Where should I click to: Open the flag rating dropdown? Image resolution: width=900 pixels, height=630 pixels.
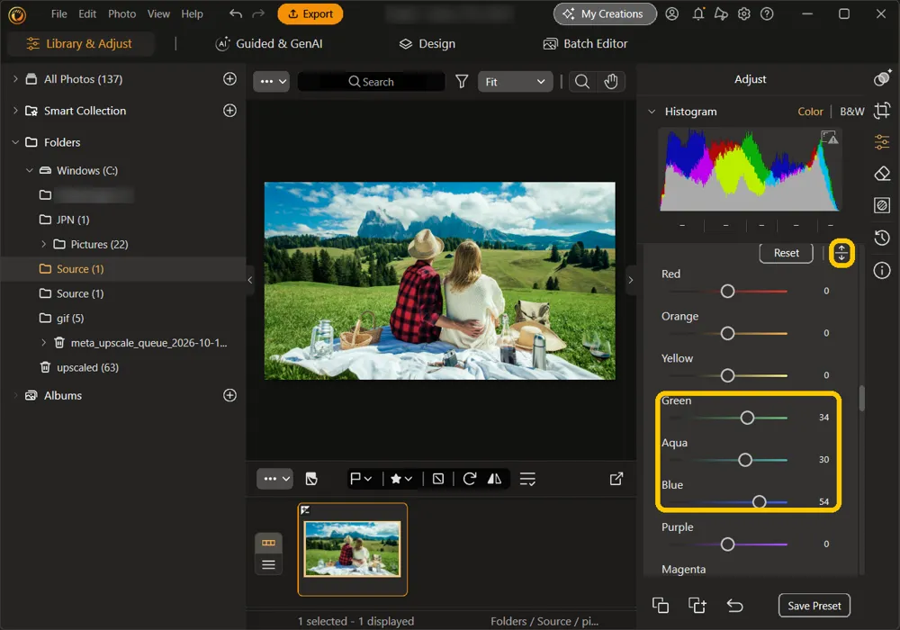click(x=361, y=479)
